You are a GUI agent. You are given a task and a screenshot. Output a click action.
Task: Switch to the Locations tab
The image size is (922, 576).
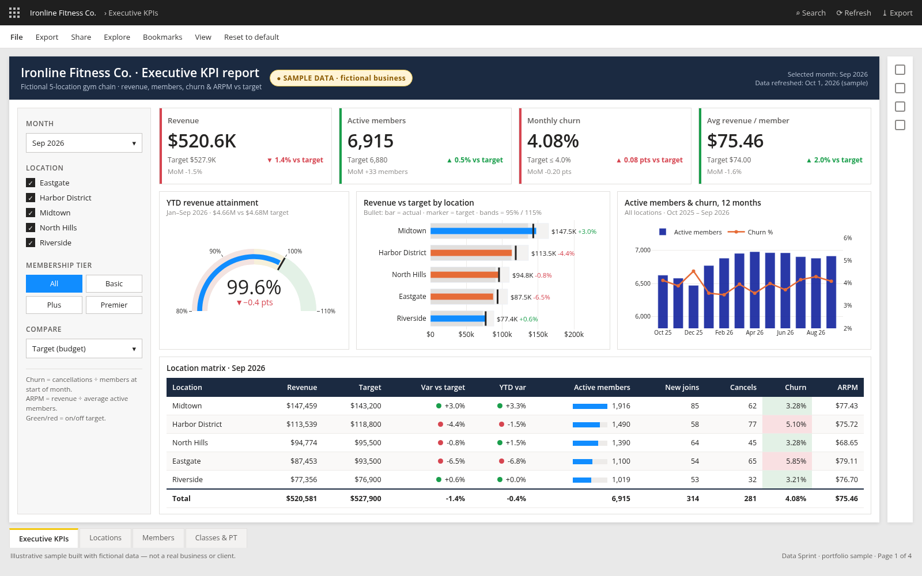(x=105, y=538)
